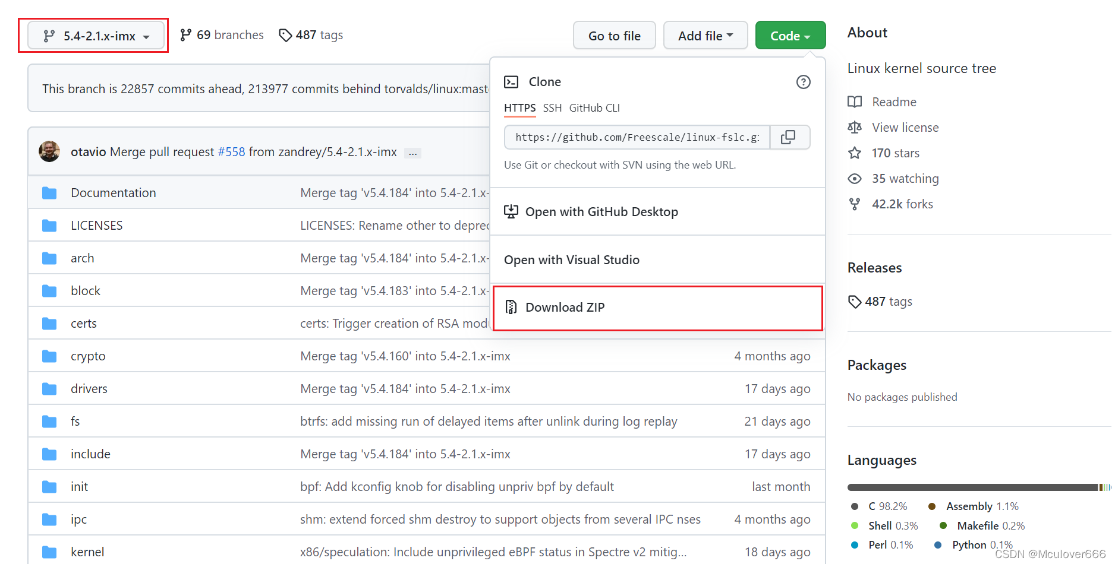Click the star icon beside 170 stars
The image size is (1115, 564).
coord(855,153)
